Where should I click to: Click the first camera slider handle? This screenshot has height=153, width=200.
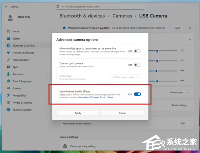coord(157,51)
